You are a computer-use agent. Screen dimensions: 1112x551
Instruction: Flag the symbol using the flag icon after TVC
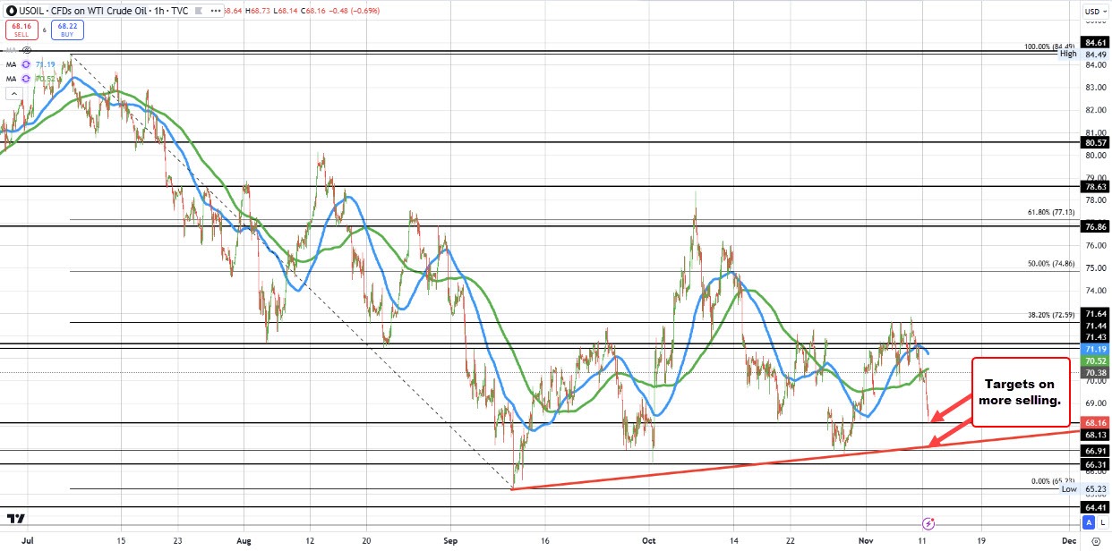click(x=199, y=11)
